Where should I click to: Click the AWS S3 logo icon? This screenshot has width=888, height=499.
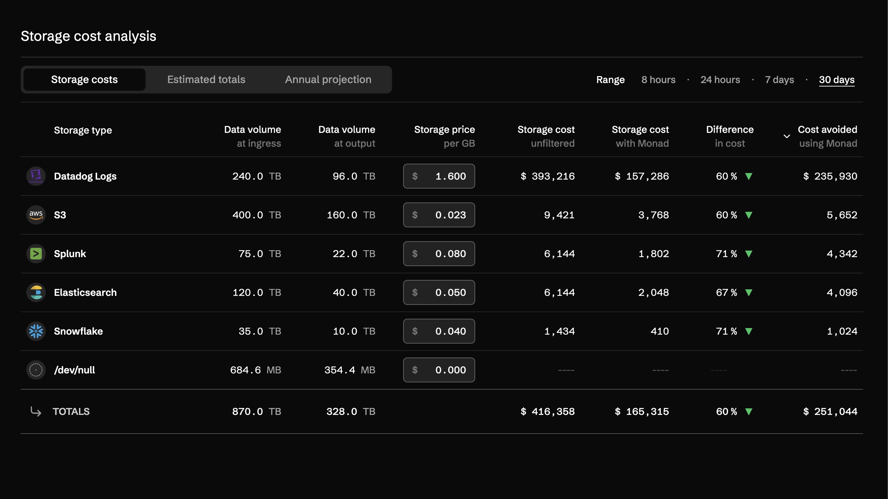click(x=36, y=215)
